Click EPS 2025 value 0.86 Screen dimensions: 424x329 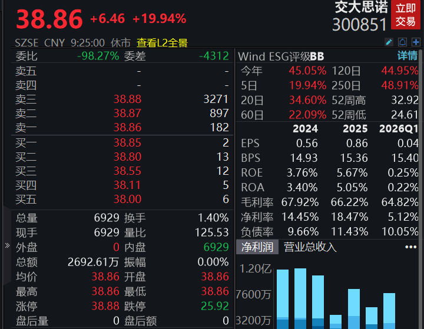pos(357,143)
